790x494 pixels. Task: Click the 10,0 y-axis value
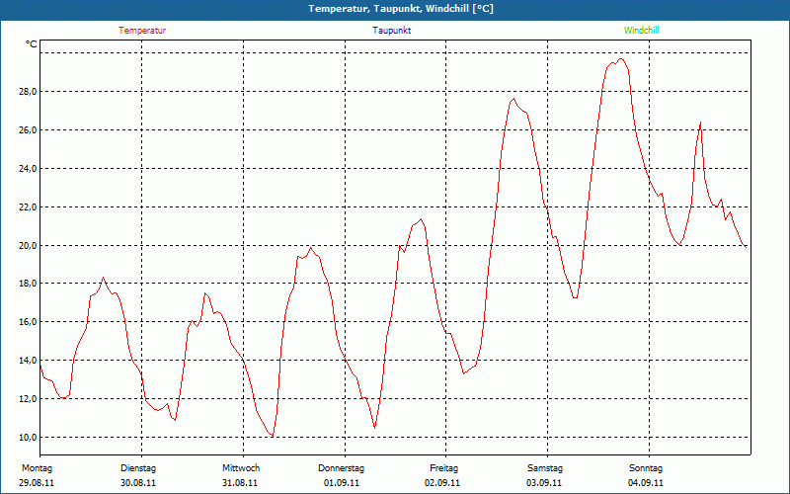pyautogui.click(x=29, y=437)
